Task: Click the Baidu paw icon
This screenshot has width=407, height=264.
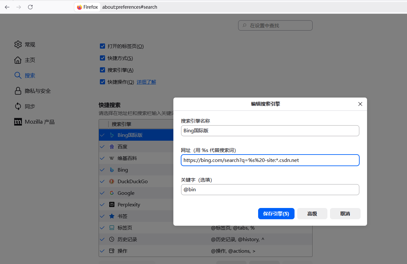Action: (x=112, y=147)
